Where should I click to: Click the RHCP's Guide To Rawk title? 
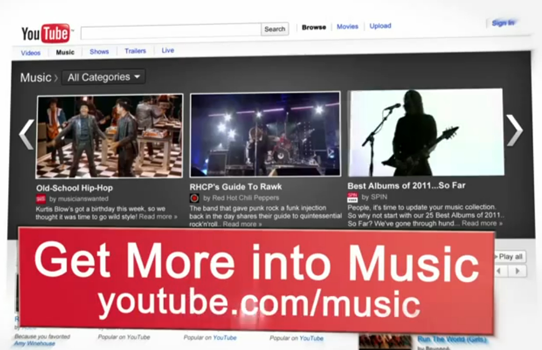click(236, 187)
